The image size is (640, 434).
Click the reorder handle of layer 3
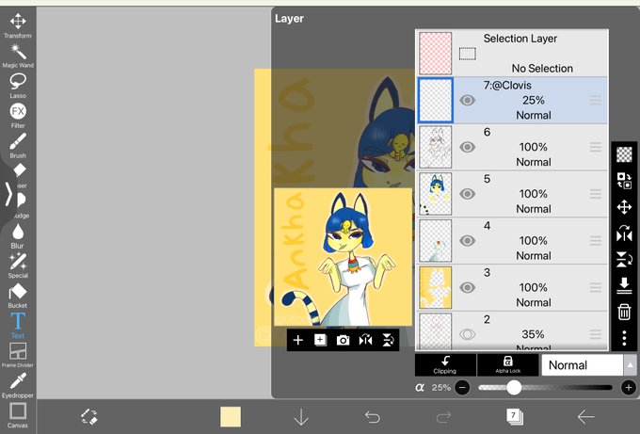click(596, 287)
